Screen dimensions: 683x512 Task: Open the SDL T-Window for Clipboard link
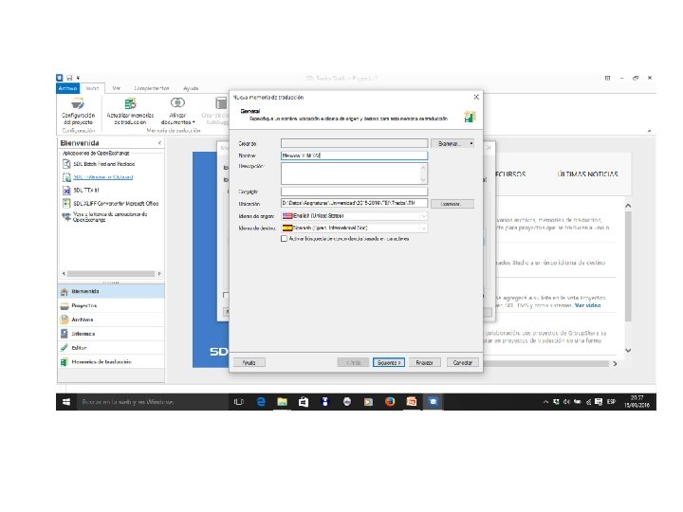pyautogui.click(x=103, y=177)
